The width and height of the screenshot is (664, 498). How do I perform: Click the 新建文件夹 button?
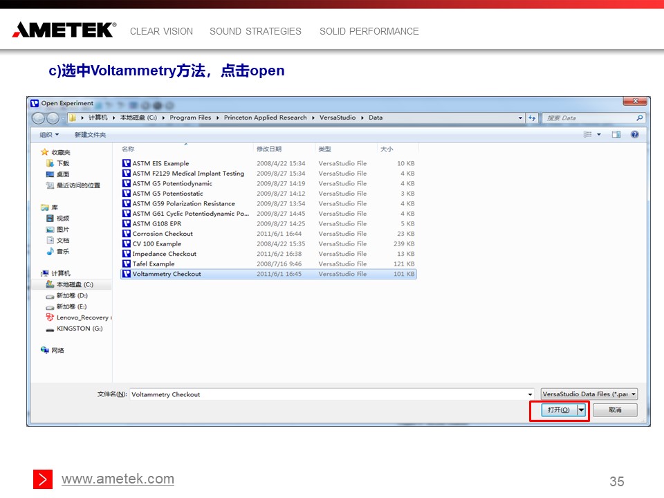(x=90, y=135)
